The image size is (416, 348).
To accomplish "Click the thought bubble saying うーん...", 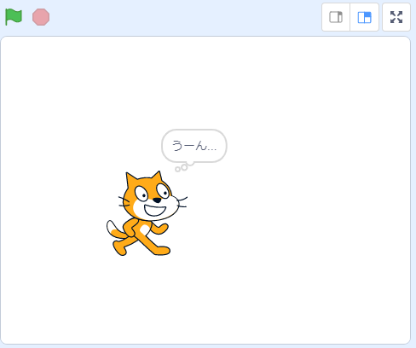I will coord(194,146).
